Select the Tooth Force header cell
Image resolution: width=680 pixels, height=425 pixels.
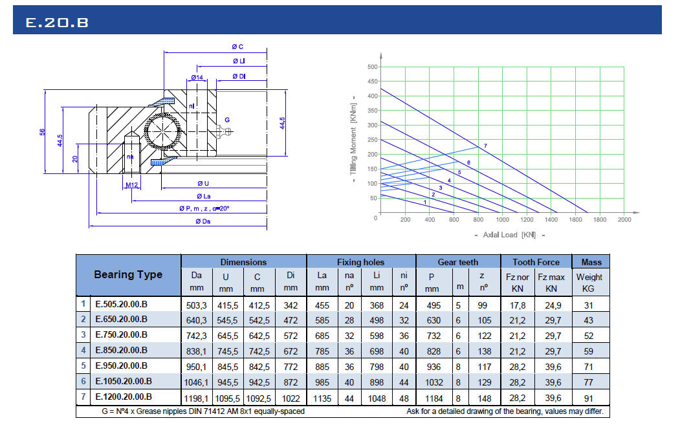[x=536, y=262]
